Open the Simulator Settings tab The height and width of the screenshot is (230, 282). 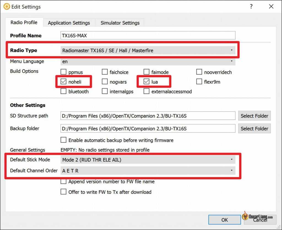pyautogui.click(x=120, y=23)
